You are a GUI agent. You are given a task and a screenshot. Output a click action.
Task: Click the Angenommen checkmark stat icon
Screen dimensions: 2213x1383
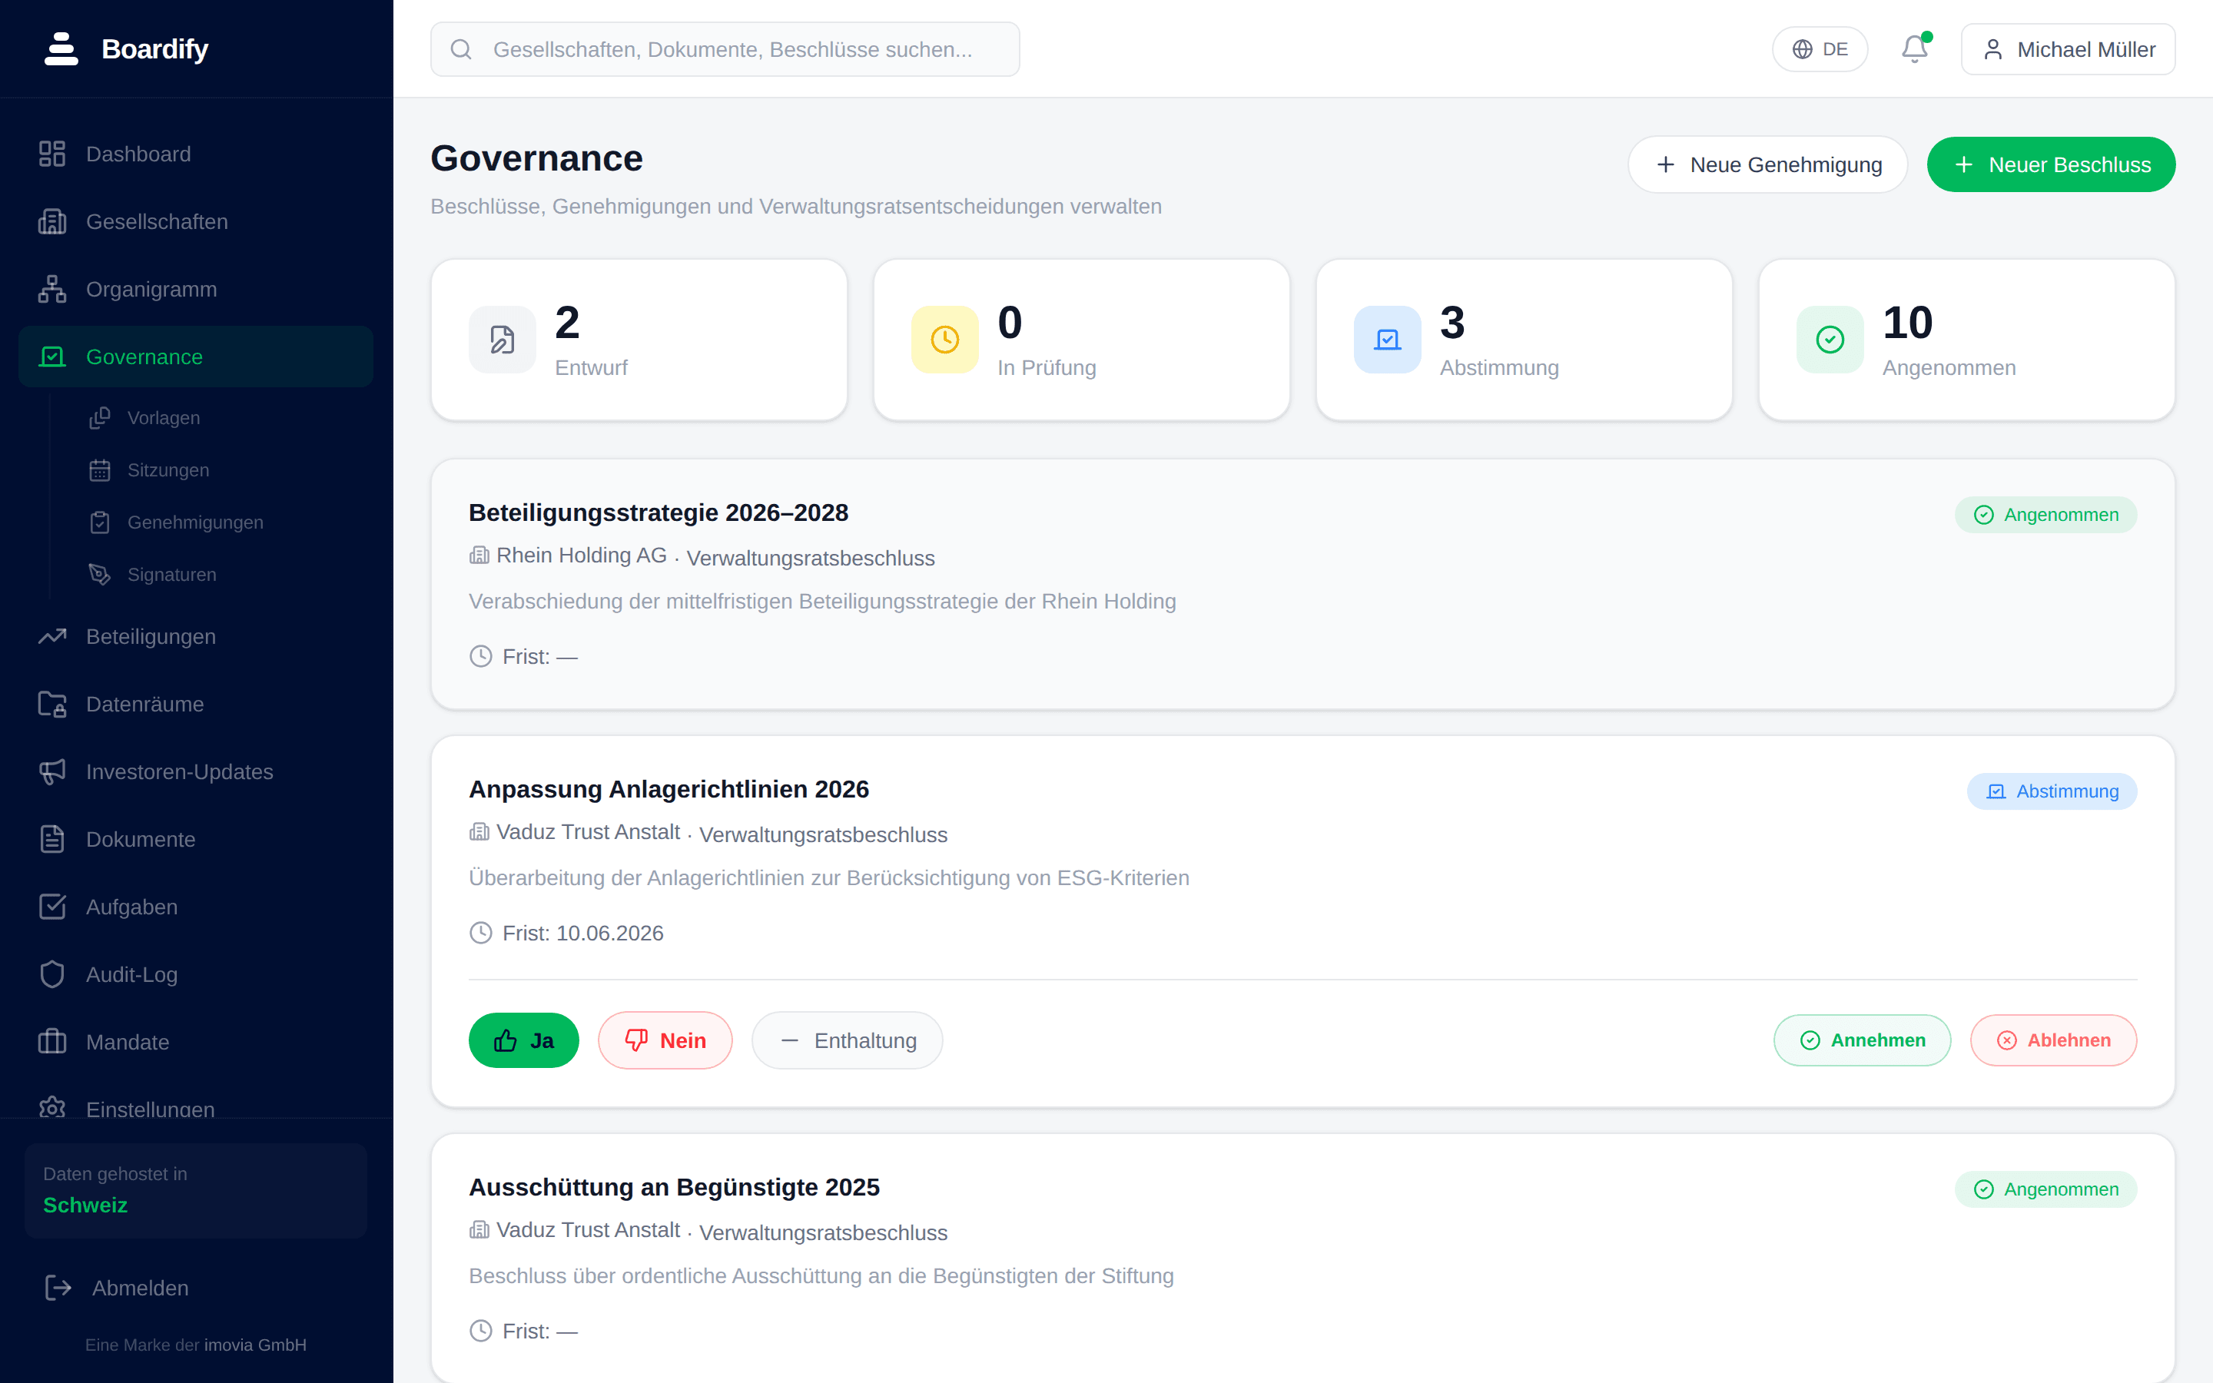pyautogui.click(x=1830, y=340)
